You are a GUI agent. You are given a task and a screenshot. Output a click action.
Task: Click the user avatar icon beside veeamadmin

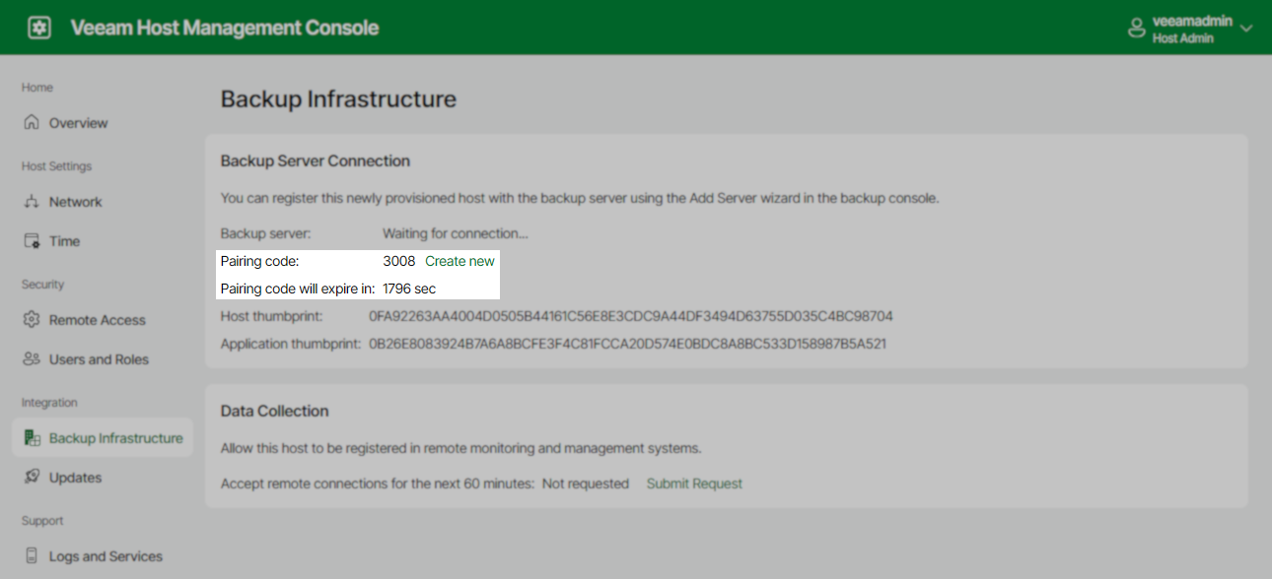1136,27
